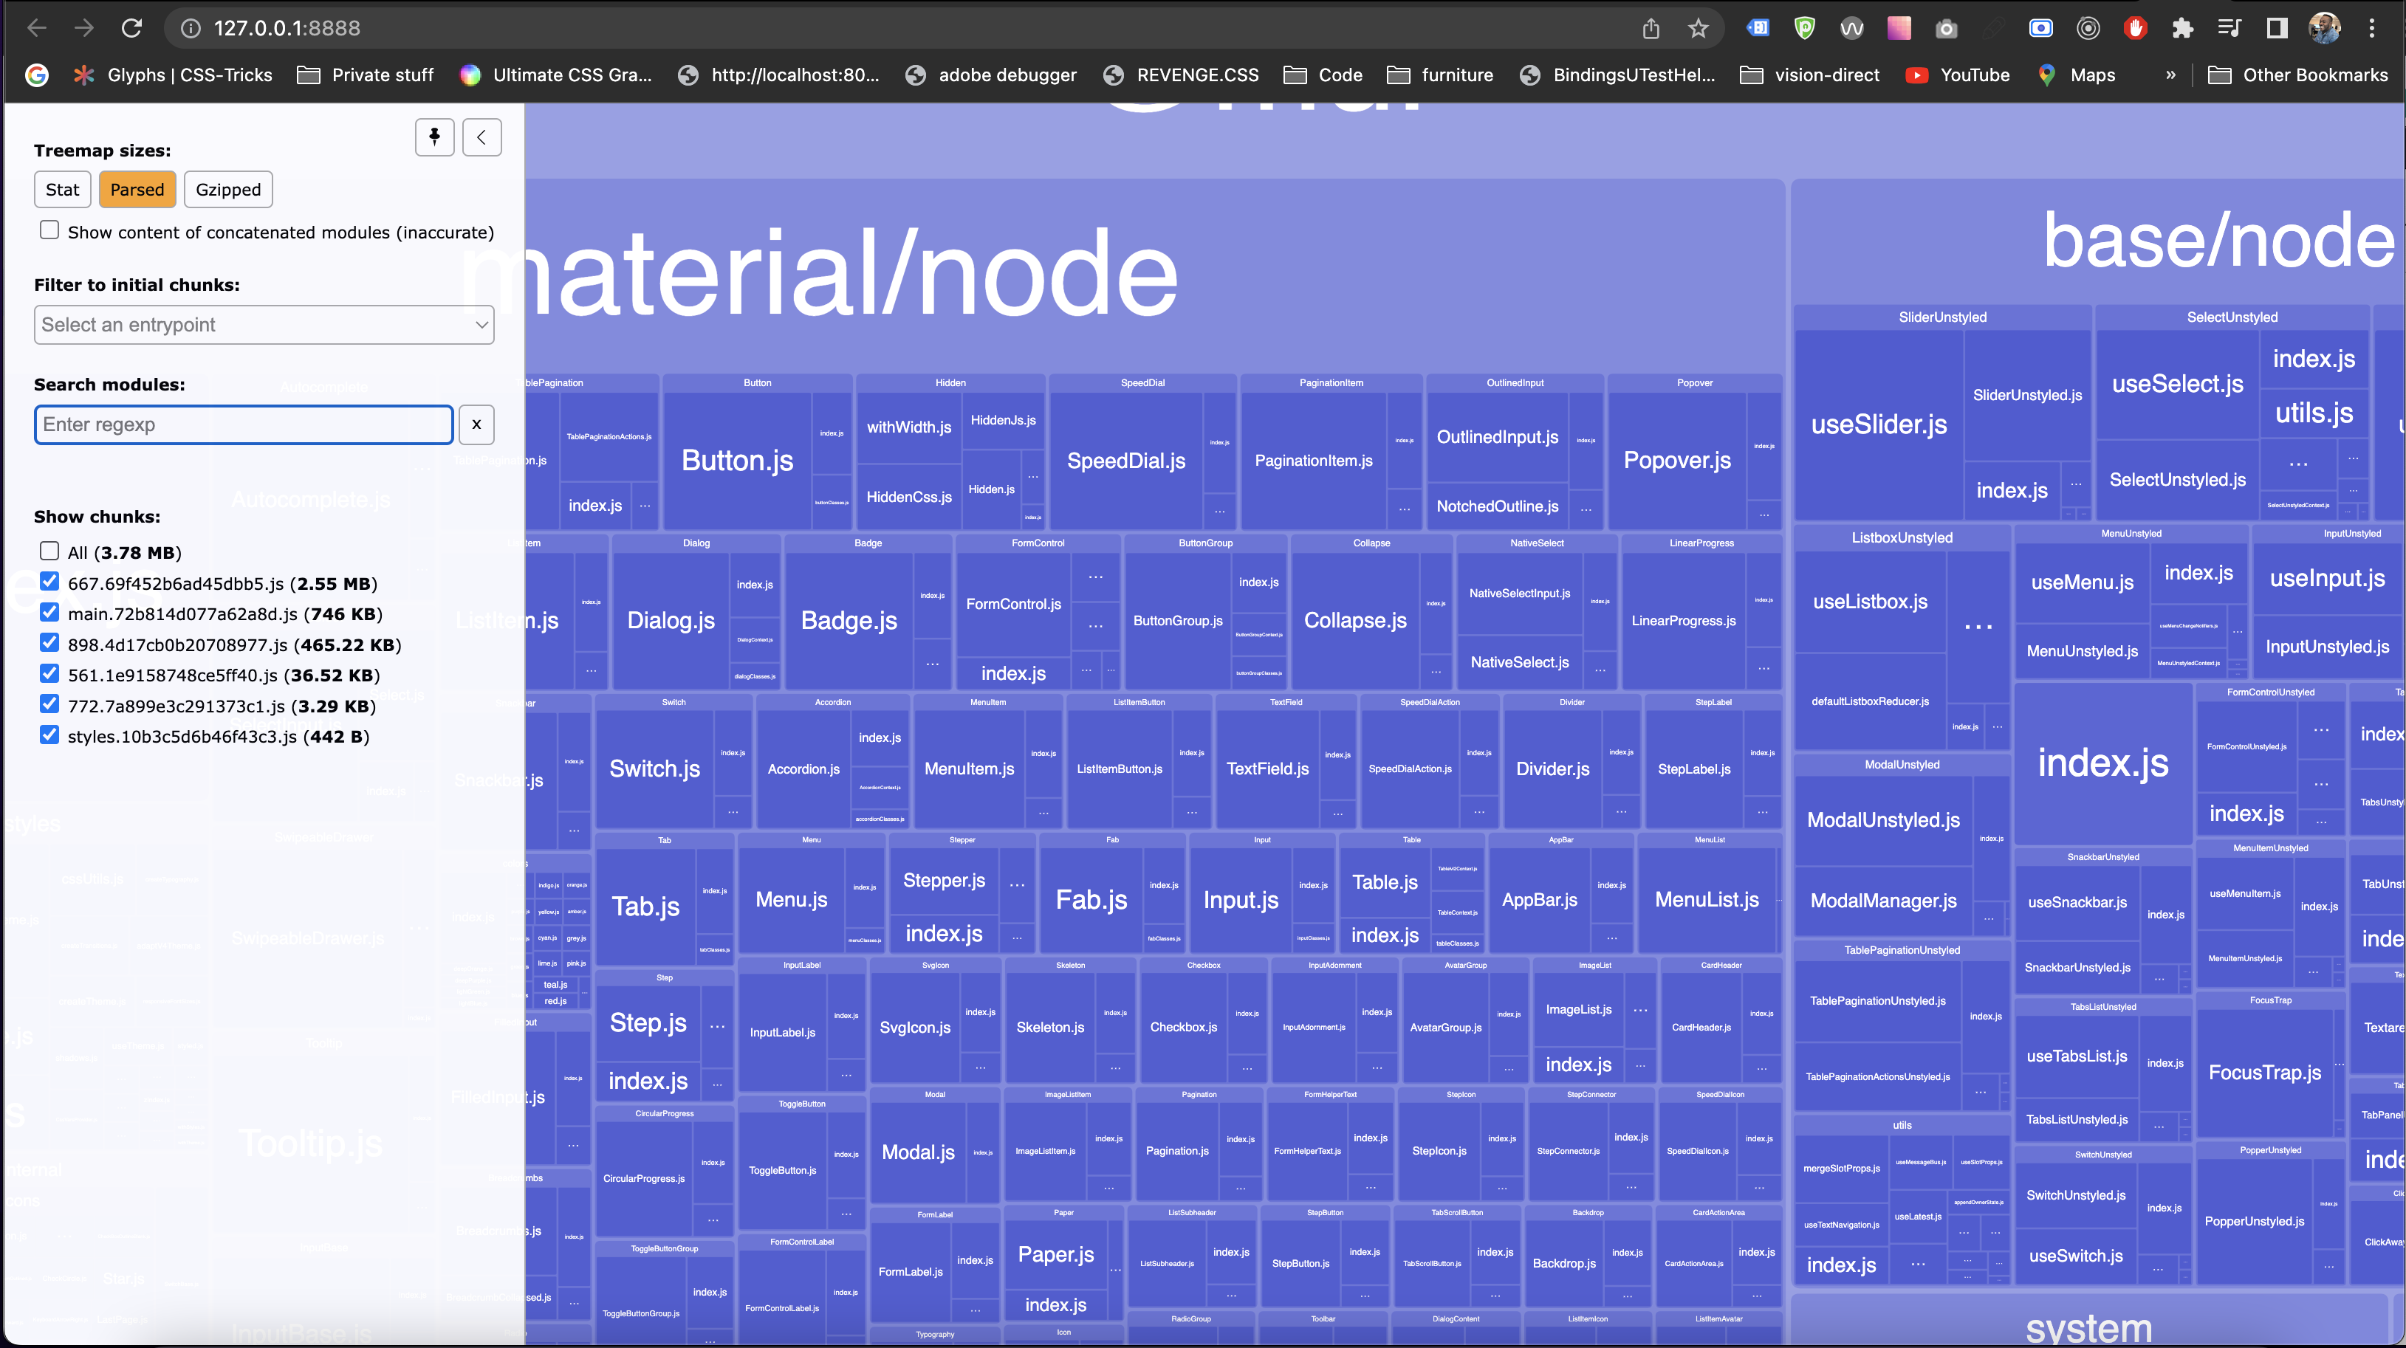Expand hidden bookmarks overflow chevron
Image resolution: width=2406 pixels, height=1348 pixels.
coord(2170,75)
